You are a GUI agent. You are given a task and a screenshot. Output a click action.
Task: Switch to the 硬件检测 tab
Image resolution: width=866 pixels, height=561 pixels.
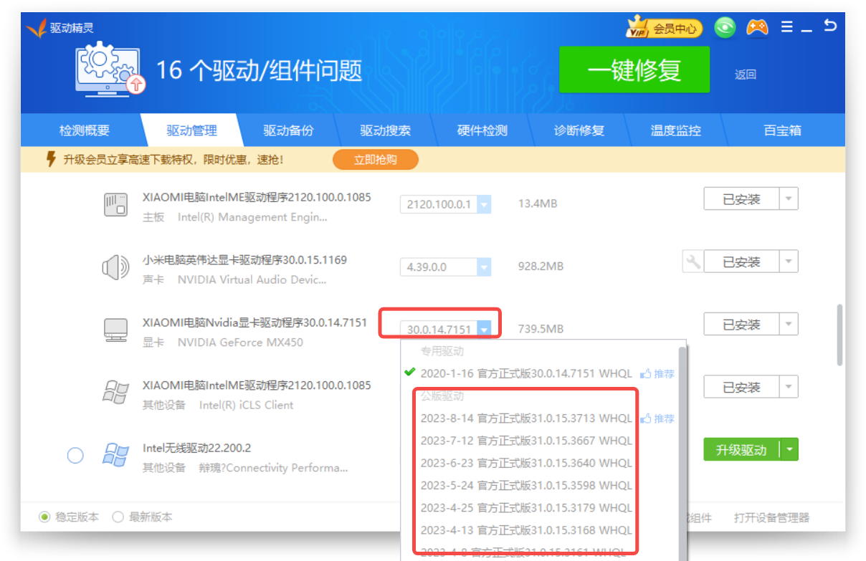click(482, 130)
